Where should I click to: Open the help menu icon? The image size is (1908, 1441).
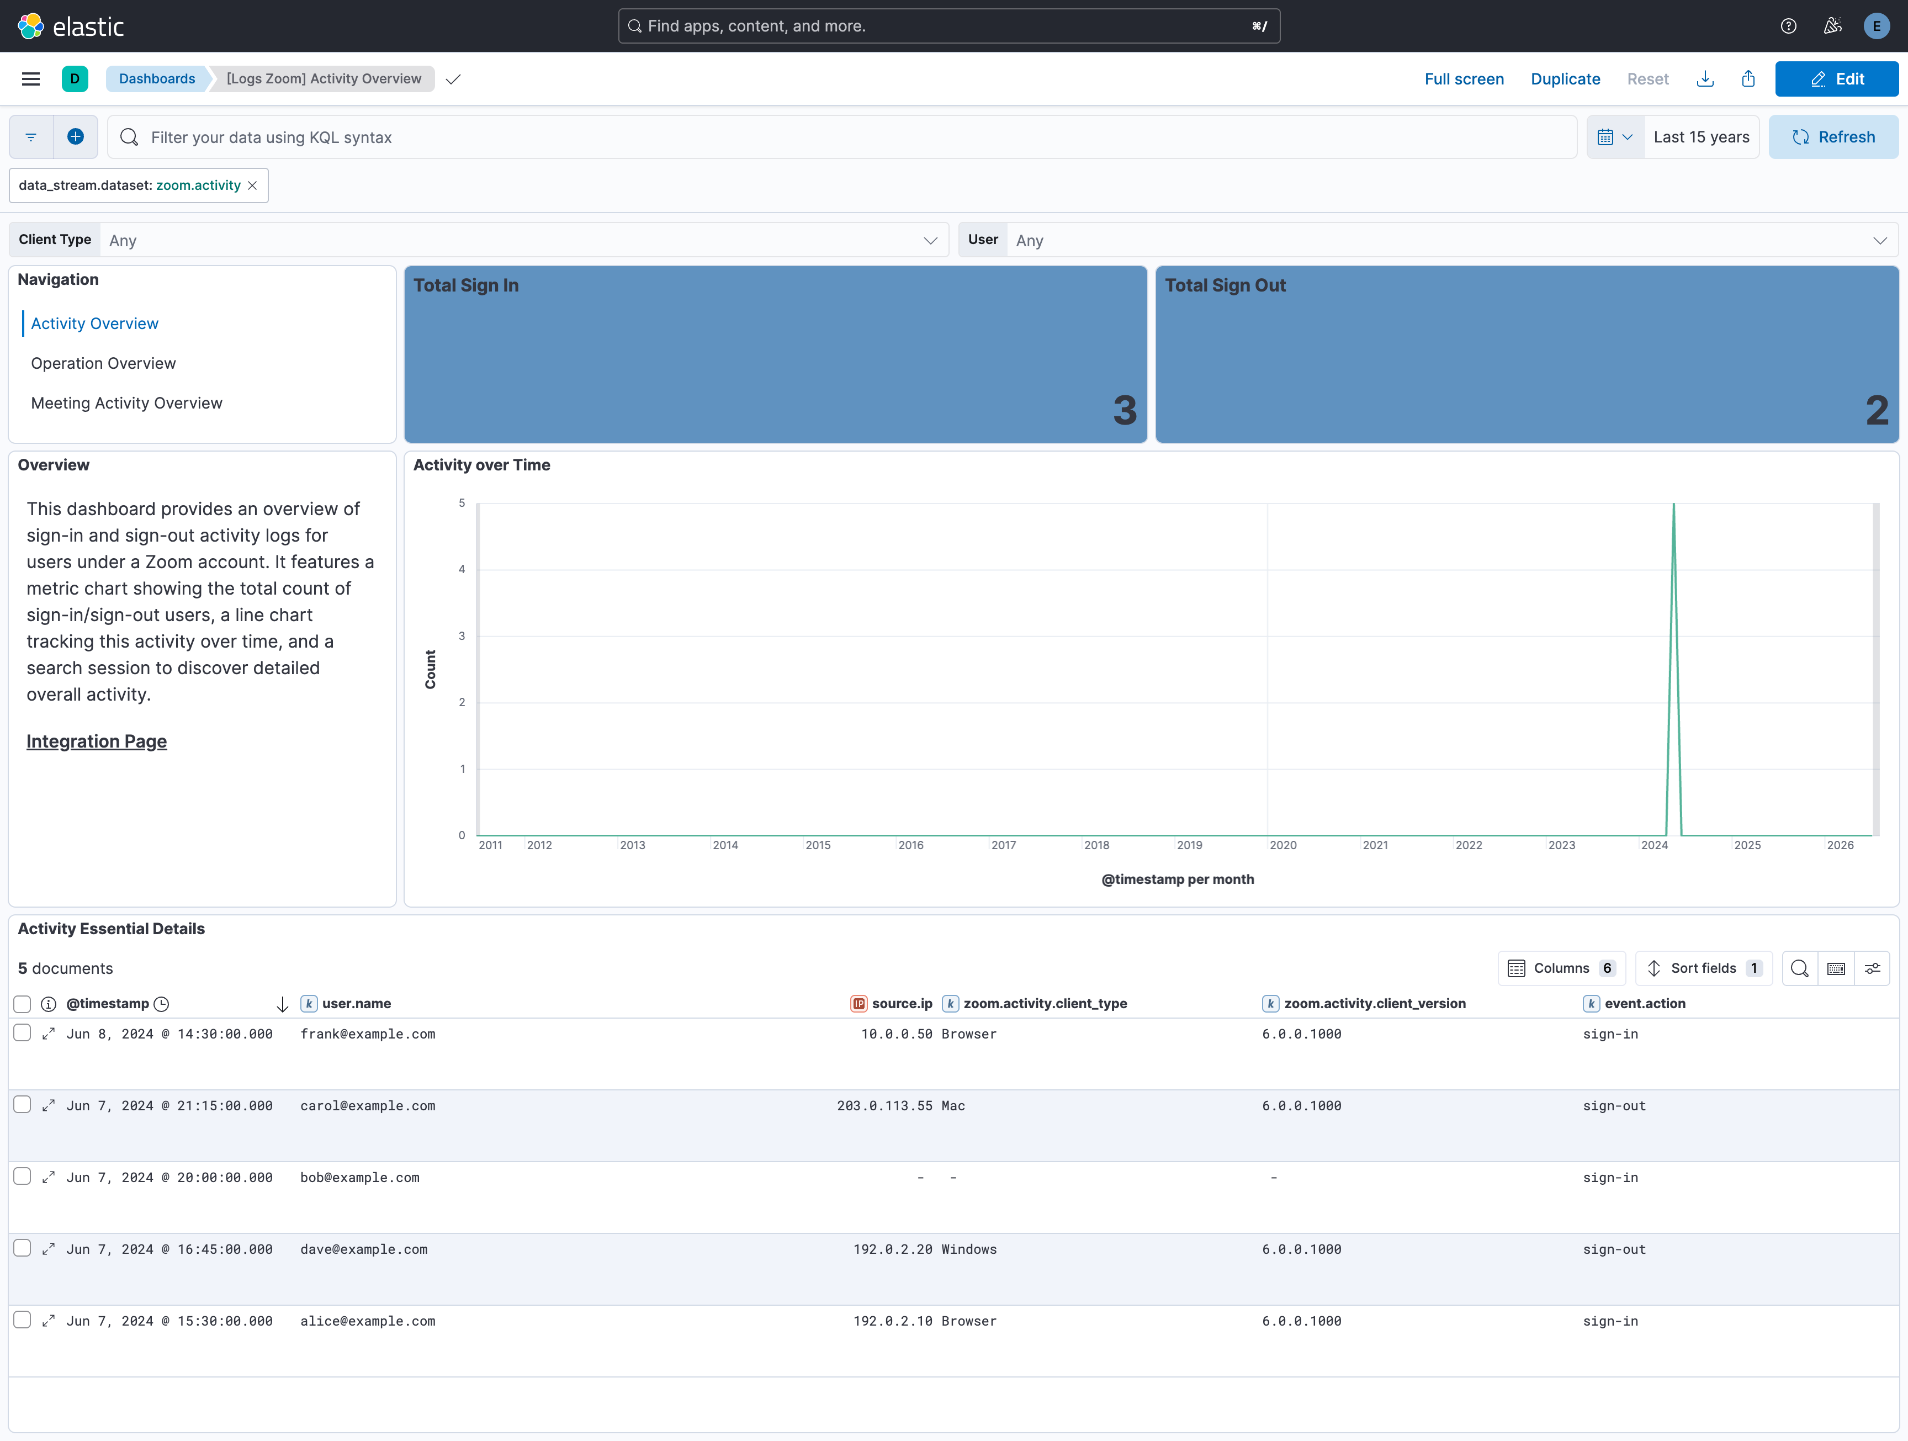[x=1788, y=26]
